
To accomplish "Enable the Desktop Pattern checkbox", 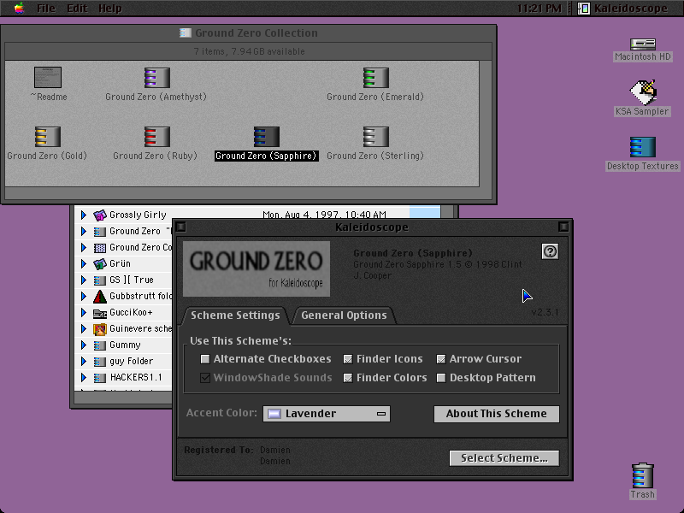I will point(441,378).
